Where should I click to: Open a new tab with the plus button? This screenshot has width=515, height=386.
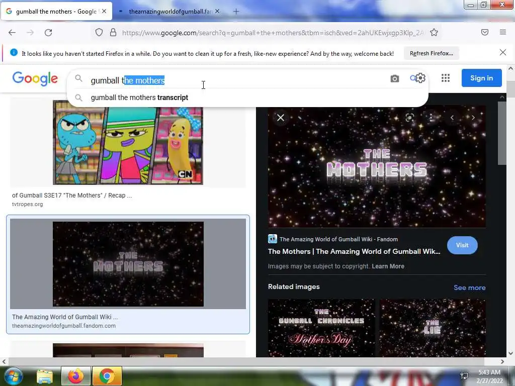click(x=236, y=12)
